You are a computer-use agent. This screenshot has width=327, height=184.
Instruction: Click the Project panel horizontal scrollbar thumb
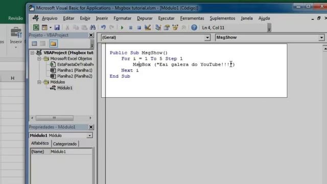pos(55,118)
